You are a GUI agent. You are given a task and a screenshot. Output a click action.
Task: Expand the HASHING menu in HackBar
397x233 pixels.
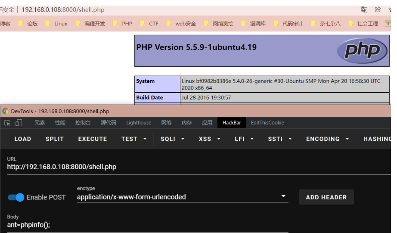377,139
